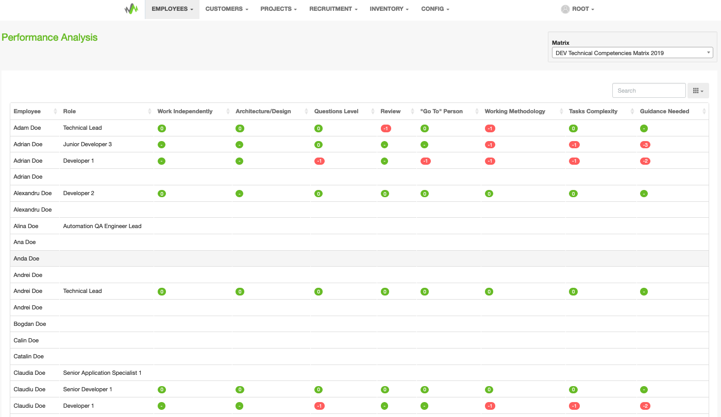Viewport: 721px width, 417px height.
Task: Open the column visibility grid icon button
Action: click(x=698, y=91)
